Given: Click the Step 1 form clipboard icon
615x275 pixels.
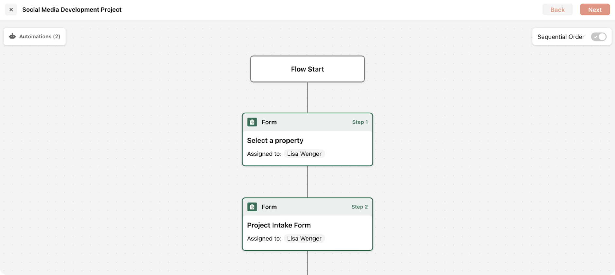Looking at the screenshot, I should click(252, 122).
